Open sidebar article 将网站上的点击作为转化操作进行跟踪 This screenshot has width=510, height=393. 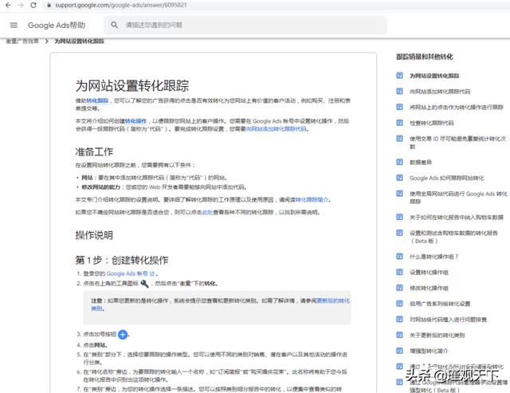[457, 107]
